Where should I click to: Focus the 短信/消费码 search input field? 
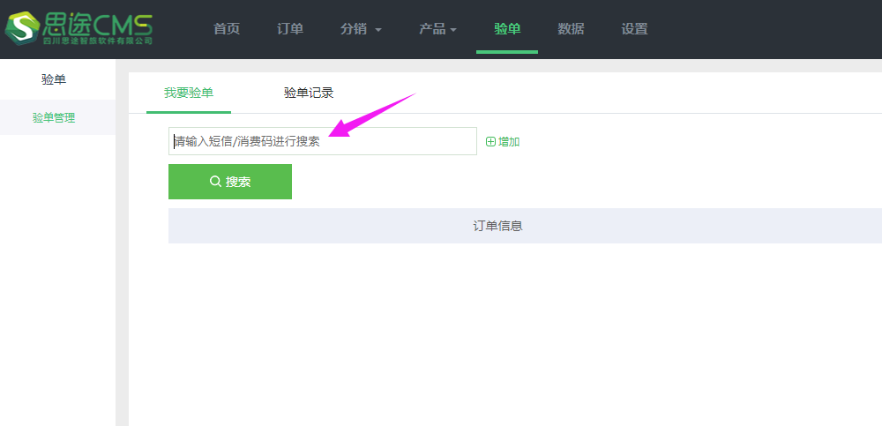[x=322, y=141]
